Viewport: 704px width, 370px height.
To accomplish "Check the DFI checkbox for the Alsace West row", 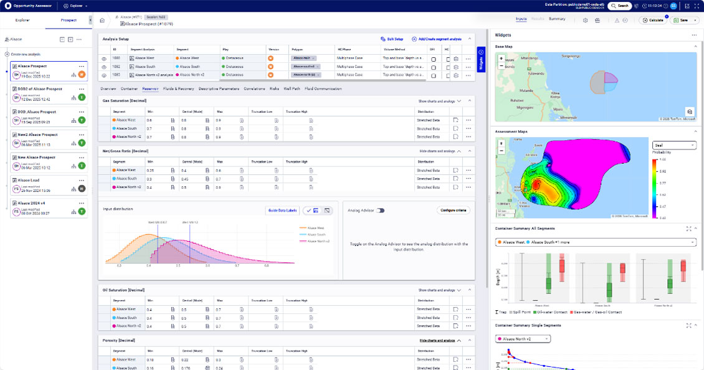I will (x=434, y=59).
